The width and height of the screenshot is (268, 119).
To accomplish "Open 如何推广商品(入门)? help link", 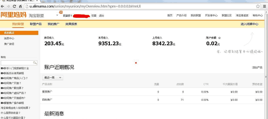I will click(x=16, y=78).
